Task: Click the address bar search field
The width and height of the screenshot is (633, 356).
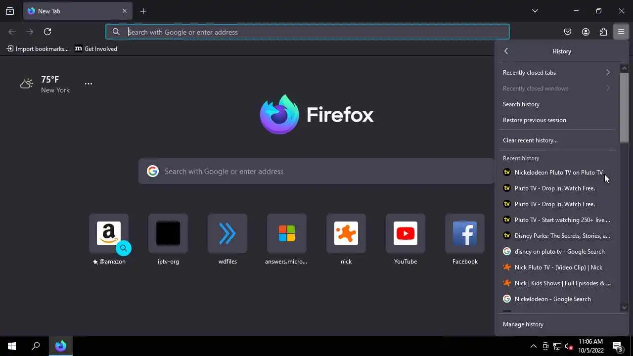Action: [x=307, y=32]
